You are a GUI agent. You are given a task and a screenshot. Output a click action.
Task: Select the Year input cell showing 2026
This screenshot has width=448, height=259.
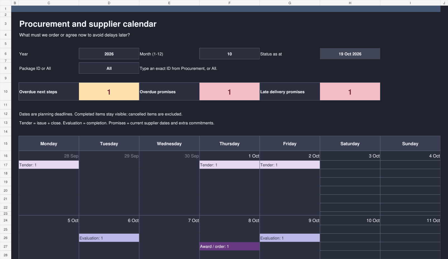109,54
